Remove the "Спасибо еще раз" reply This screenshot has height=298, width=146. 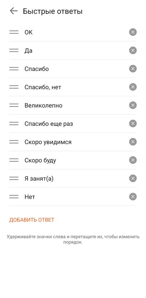133,123
